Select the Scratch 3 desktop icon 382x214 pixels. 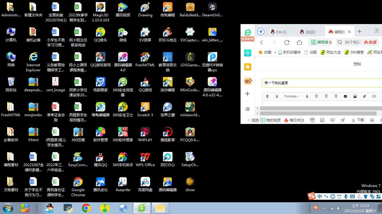[x=145, y=109]
